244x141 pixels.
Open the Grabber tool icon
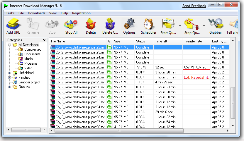(216, 24)
